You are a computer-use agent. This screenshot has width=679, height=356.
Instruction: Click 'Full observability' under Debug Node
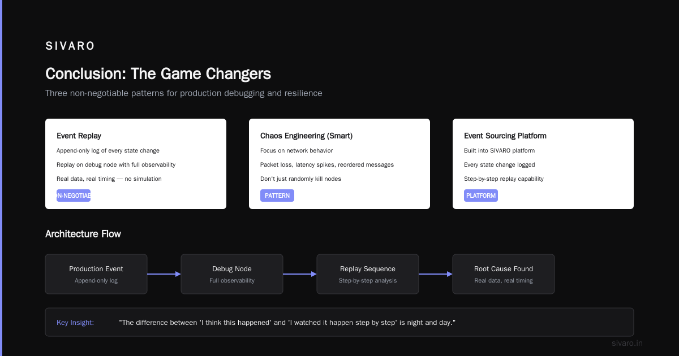pyautogui.click(x=232, y=280)
